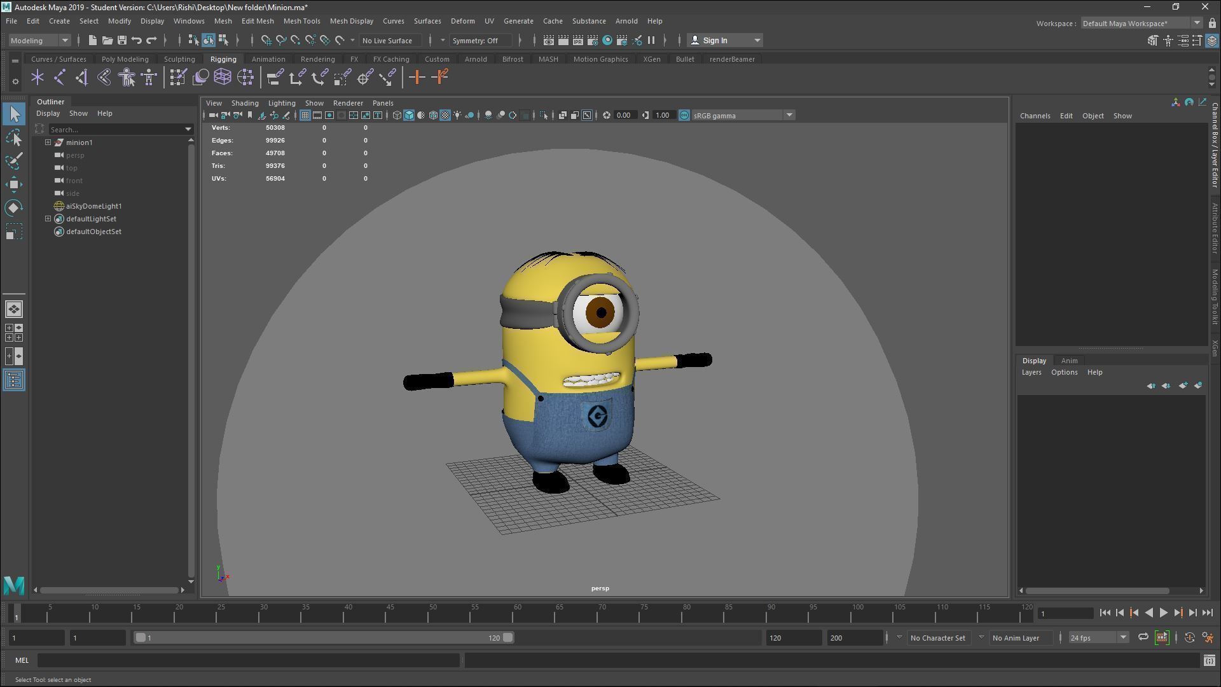Open the 24 fps frame rate dropdown
The width and height of the screenshot is (1221, 687).
point(1098,637)
